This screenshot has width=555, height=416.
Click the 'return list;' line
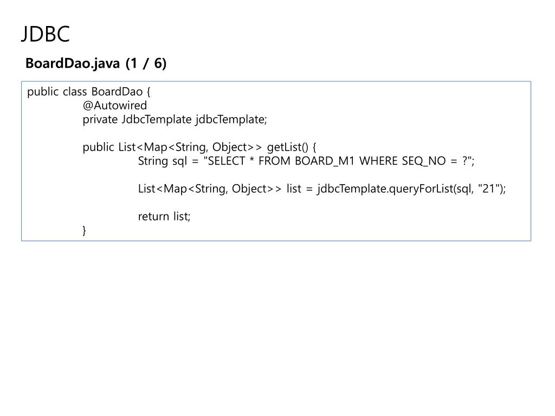164,216
